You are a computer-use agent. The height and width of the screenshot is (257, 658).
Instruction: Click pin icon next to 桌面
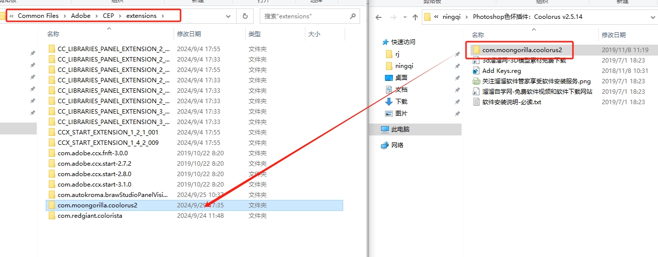click(457, 78)
